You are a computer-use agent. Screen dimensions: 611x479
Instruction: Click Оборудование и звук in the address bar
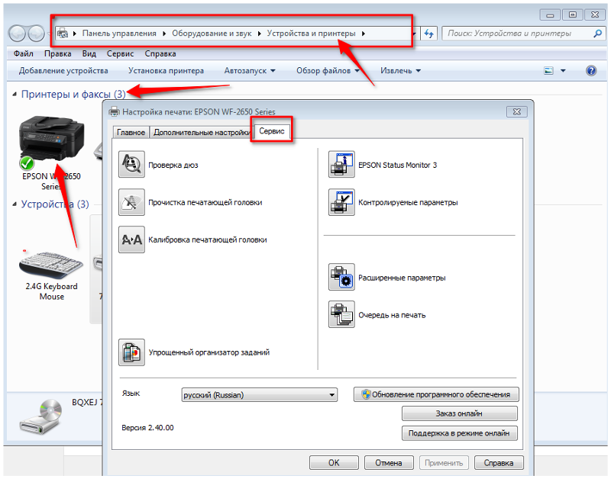pos(212,34)
